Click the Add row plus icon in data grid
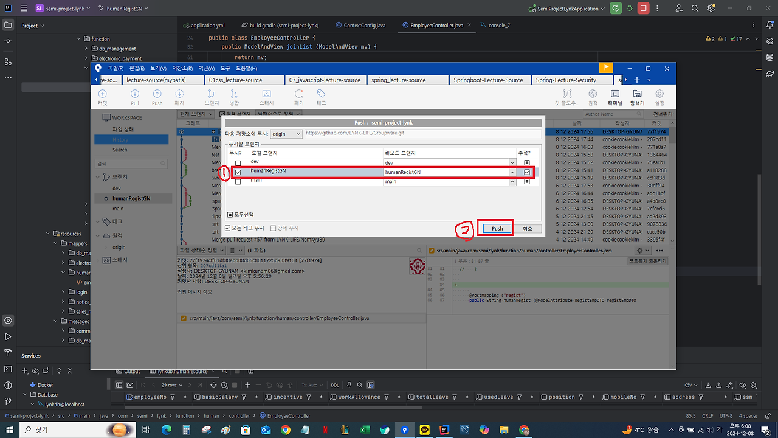This screenshot has height=438, width=778. tap(248, 385)
